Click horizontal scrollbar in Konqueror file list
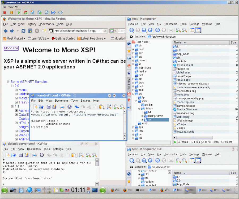The height and width of the screenshot is (199, 239). [194, 138]
